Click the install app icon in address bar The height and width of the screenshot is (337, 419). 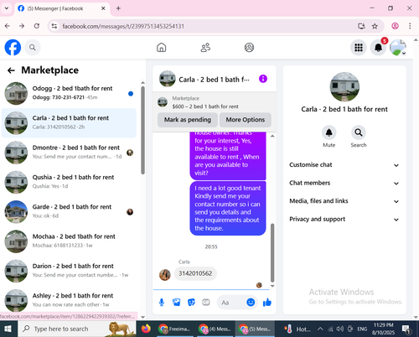361,26
